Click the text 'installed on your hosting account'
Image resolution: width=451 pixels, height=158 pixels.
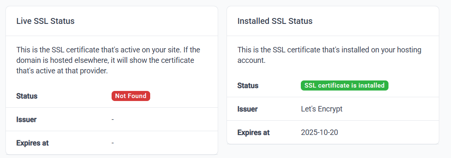329,55
